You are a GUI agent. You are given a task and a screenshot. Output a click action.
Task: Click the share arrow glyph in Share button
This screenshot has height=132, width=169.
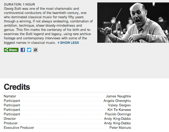point(6,50)
